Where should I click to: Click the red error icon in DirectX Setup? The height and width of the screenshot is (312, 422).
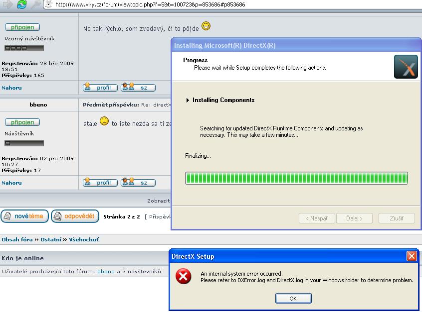(x=184, y=278)
